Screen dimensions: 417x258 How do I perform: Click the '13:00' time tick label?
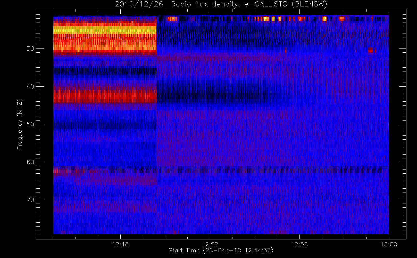pyautogui.click(x=389, y=244)
